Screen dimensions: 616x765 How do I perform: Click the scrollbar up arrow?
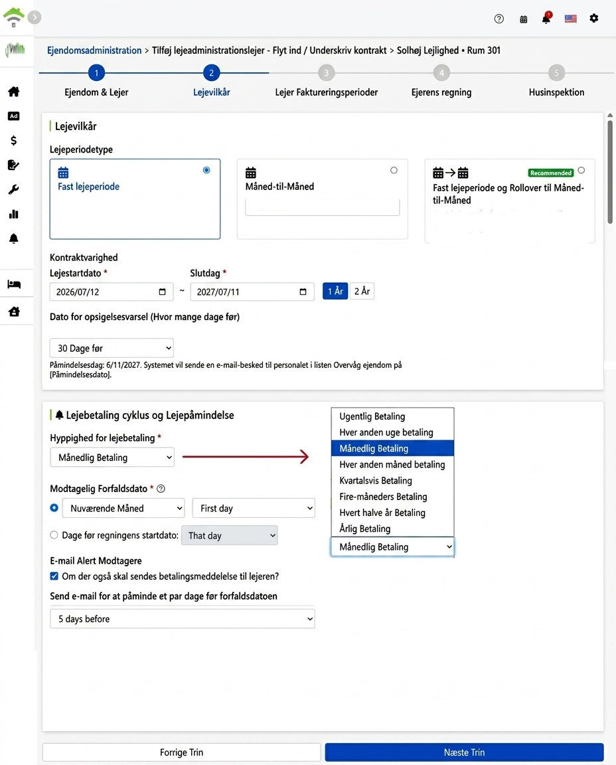tap(609, 115)
